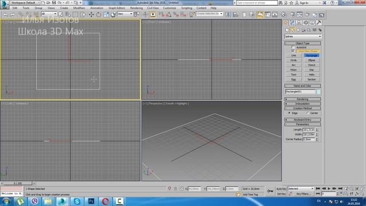Select the Shapes category icon
This screenshot has width=366, height=206.
click(292, 30)
